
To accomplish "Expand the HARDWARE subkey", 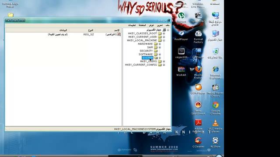I will pyautogui.click(x=160, y=44).
